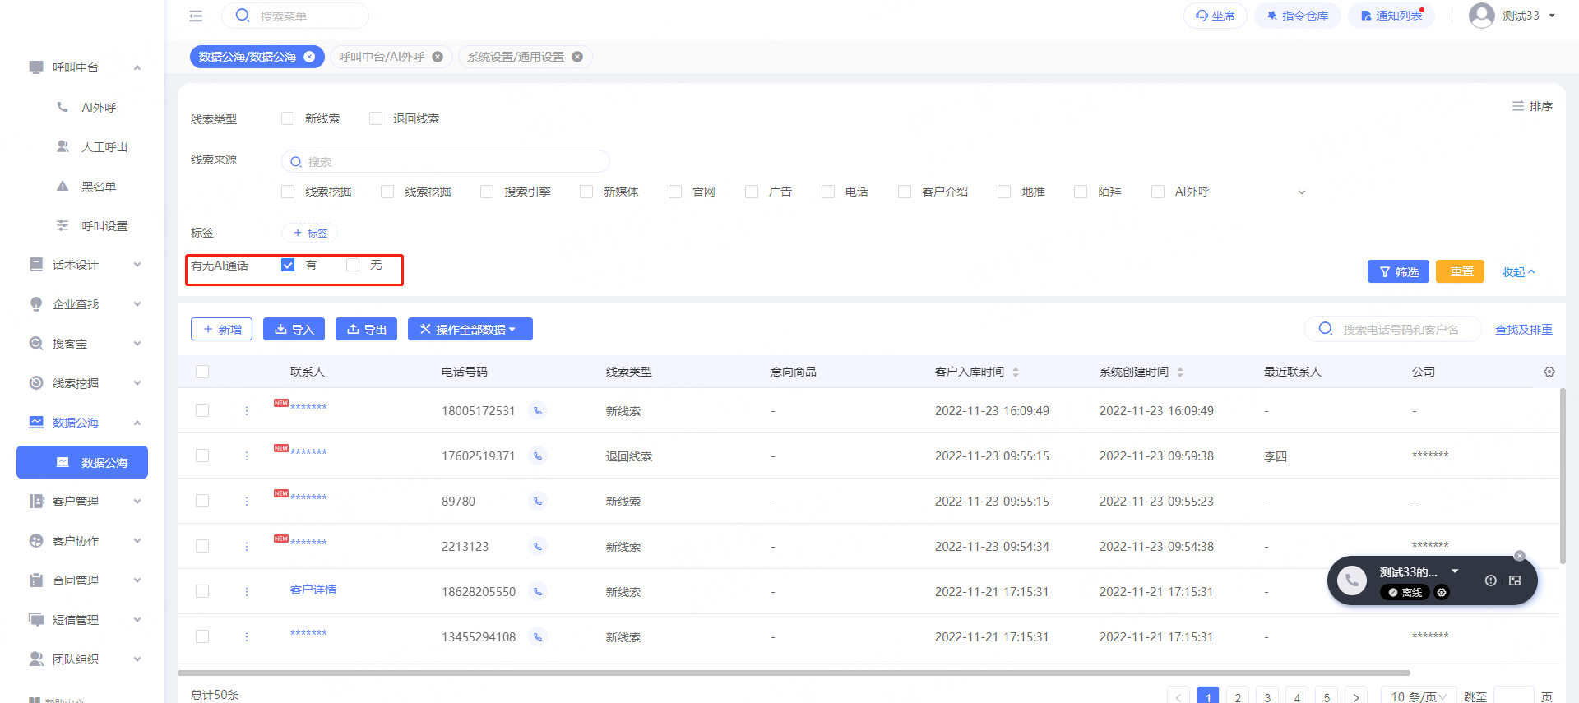
Task: Sort by 系统创建时间 column arrows
Action: pyautogui.click(x=1180, y=372)
